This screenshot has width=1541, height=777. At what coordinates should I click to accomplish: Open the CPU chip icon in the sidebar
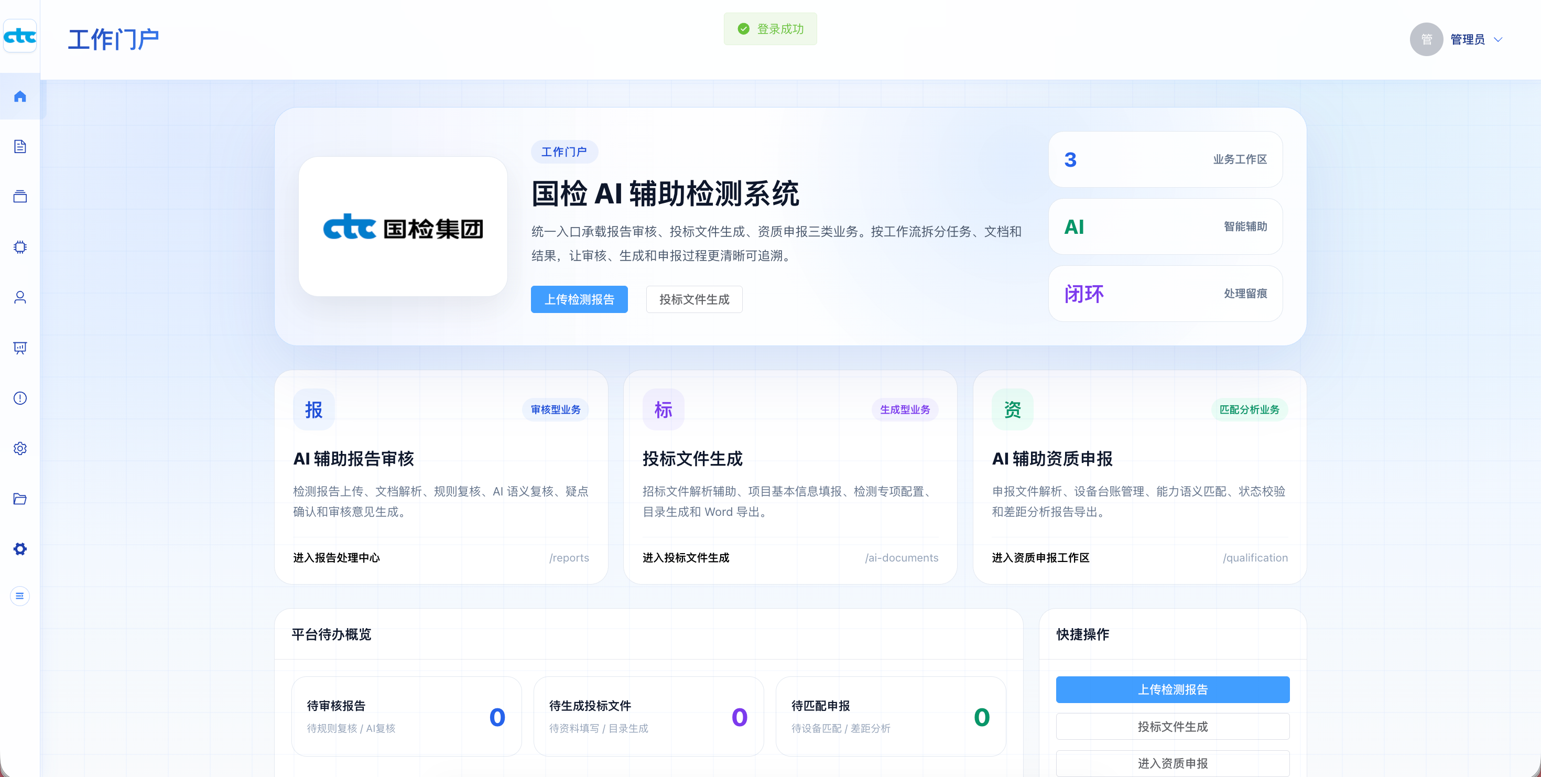coord(20,247)
